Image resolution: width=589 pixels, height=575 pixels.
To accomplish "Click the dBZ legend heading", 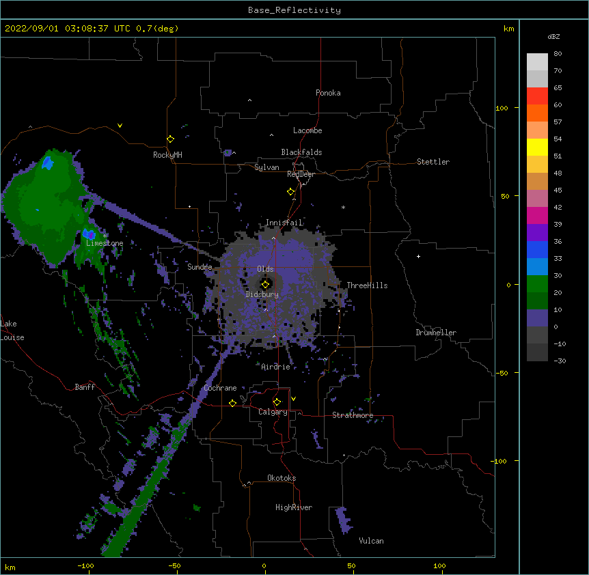I will pyautogui.click(x=553, y=36).
